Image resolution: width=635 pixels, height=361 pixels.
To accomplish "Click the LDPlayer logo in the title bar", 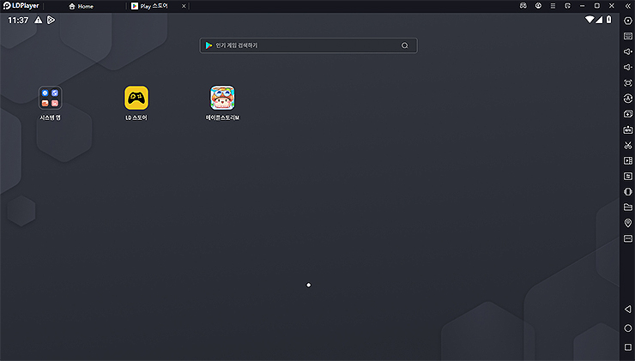I will coord(21,6).
